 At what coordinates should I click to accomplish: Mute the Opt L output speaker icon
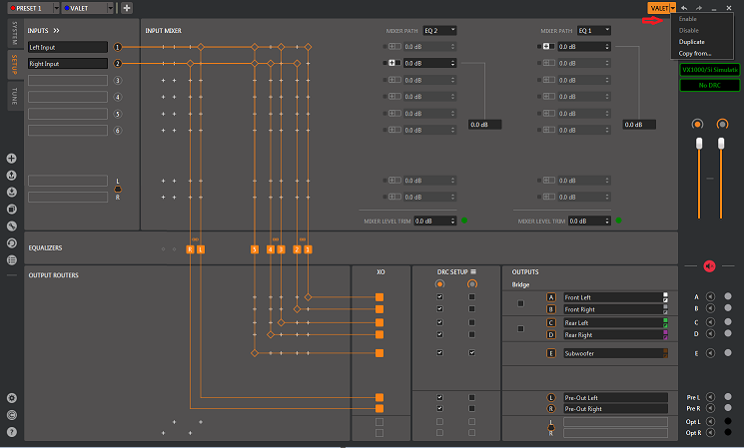pyautogui.click(x=710, y=421)
